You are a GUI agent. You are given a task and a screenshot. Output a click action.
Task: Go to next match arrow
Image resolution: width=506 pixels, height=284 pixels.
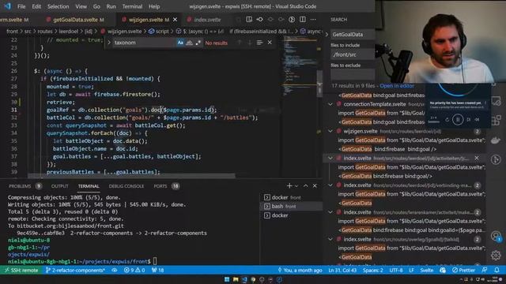click(x=250, y=43)
